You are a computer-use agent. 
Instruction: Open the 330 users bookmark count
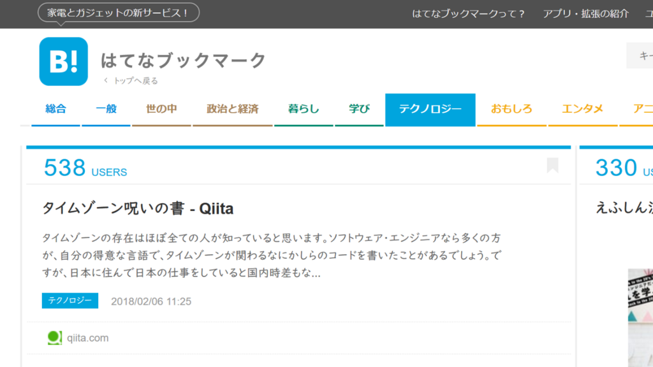624,168
